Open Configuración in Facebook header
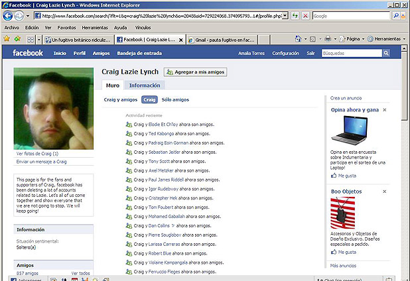This screenshot has width=410, height=281. [285, 53]
